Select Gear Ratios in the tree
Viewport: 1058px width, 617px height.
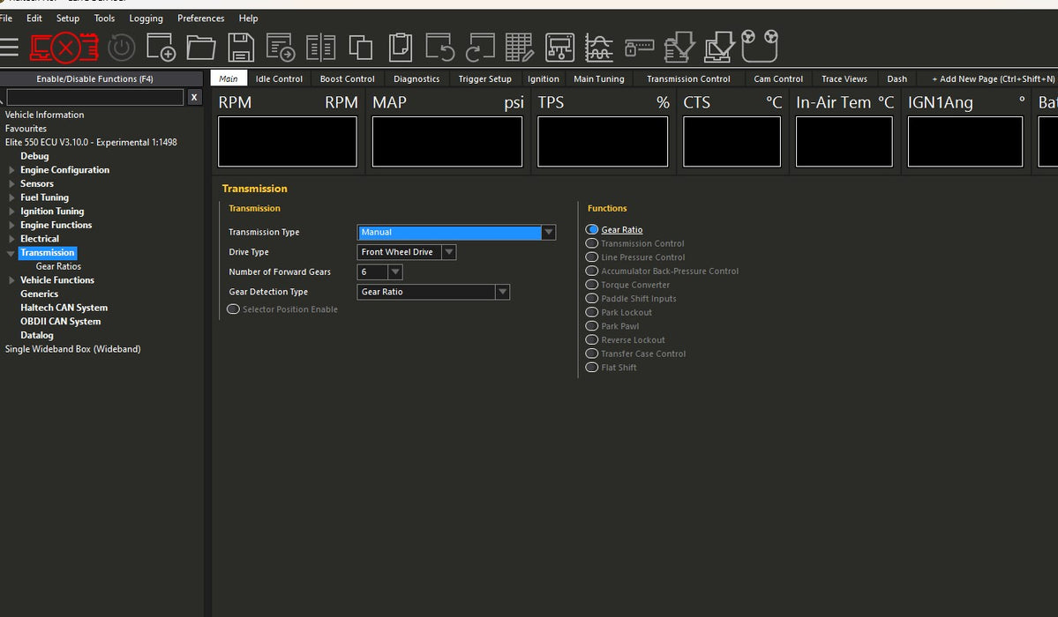58,266
